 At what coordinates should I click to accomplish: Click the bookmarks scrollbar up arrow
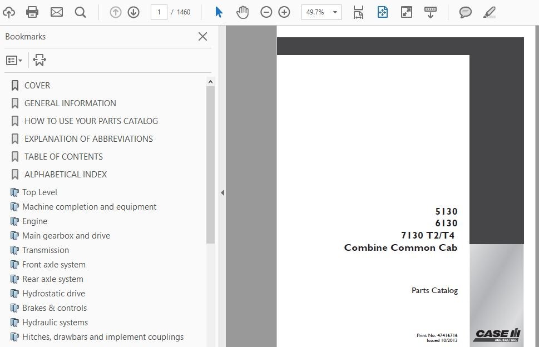tap(210, 82)
